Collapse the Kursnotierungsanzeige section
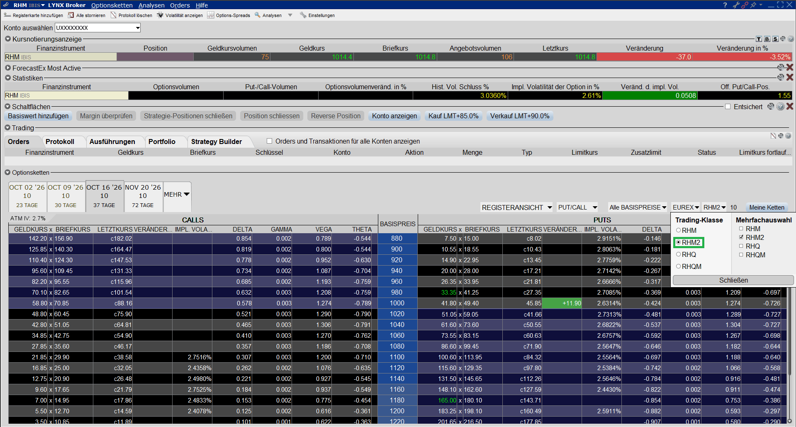This screenshot has width=796, height=427. [7, 39]
